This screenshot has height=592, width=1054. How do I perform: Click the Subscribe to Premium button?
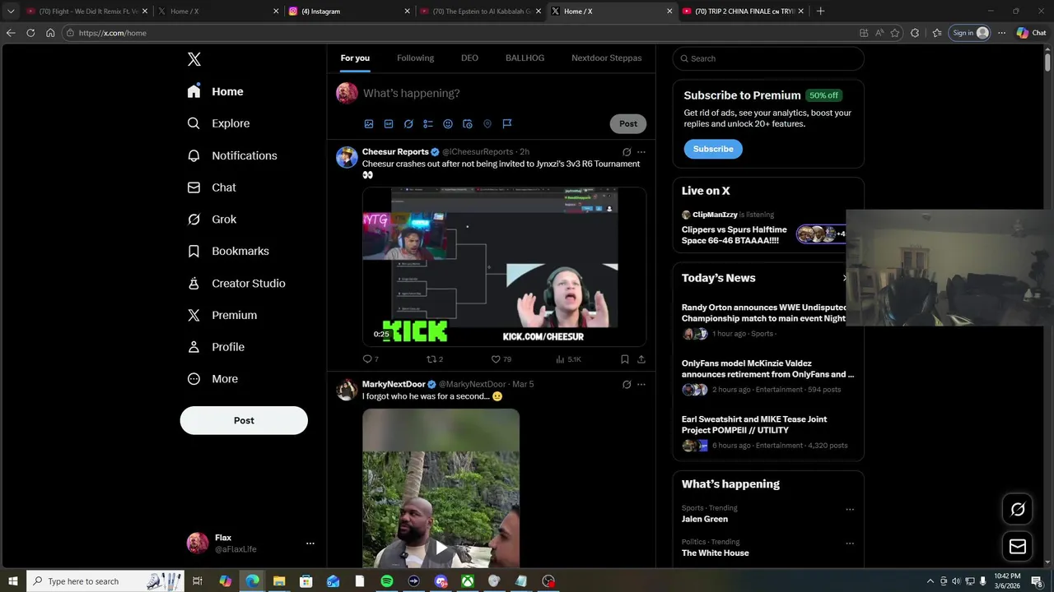pyautogui.click(x=713, y=149)
